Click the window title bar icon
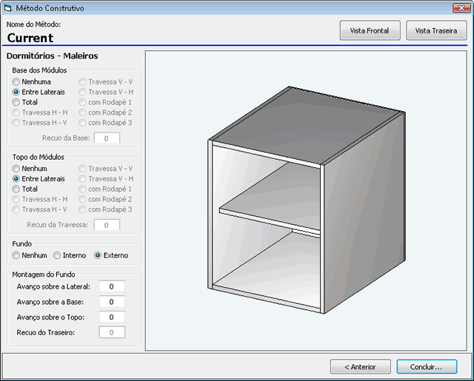This screenshot has height=381, width=474. coord(8,8)
